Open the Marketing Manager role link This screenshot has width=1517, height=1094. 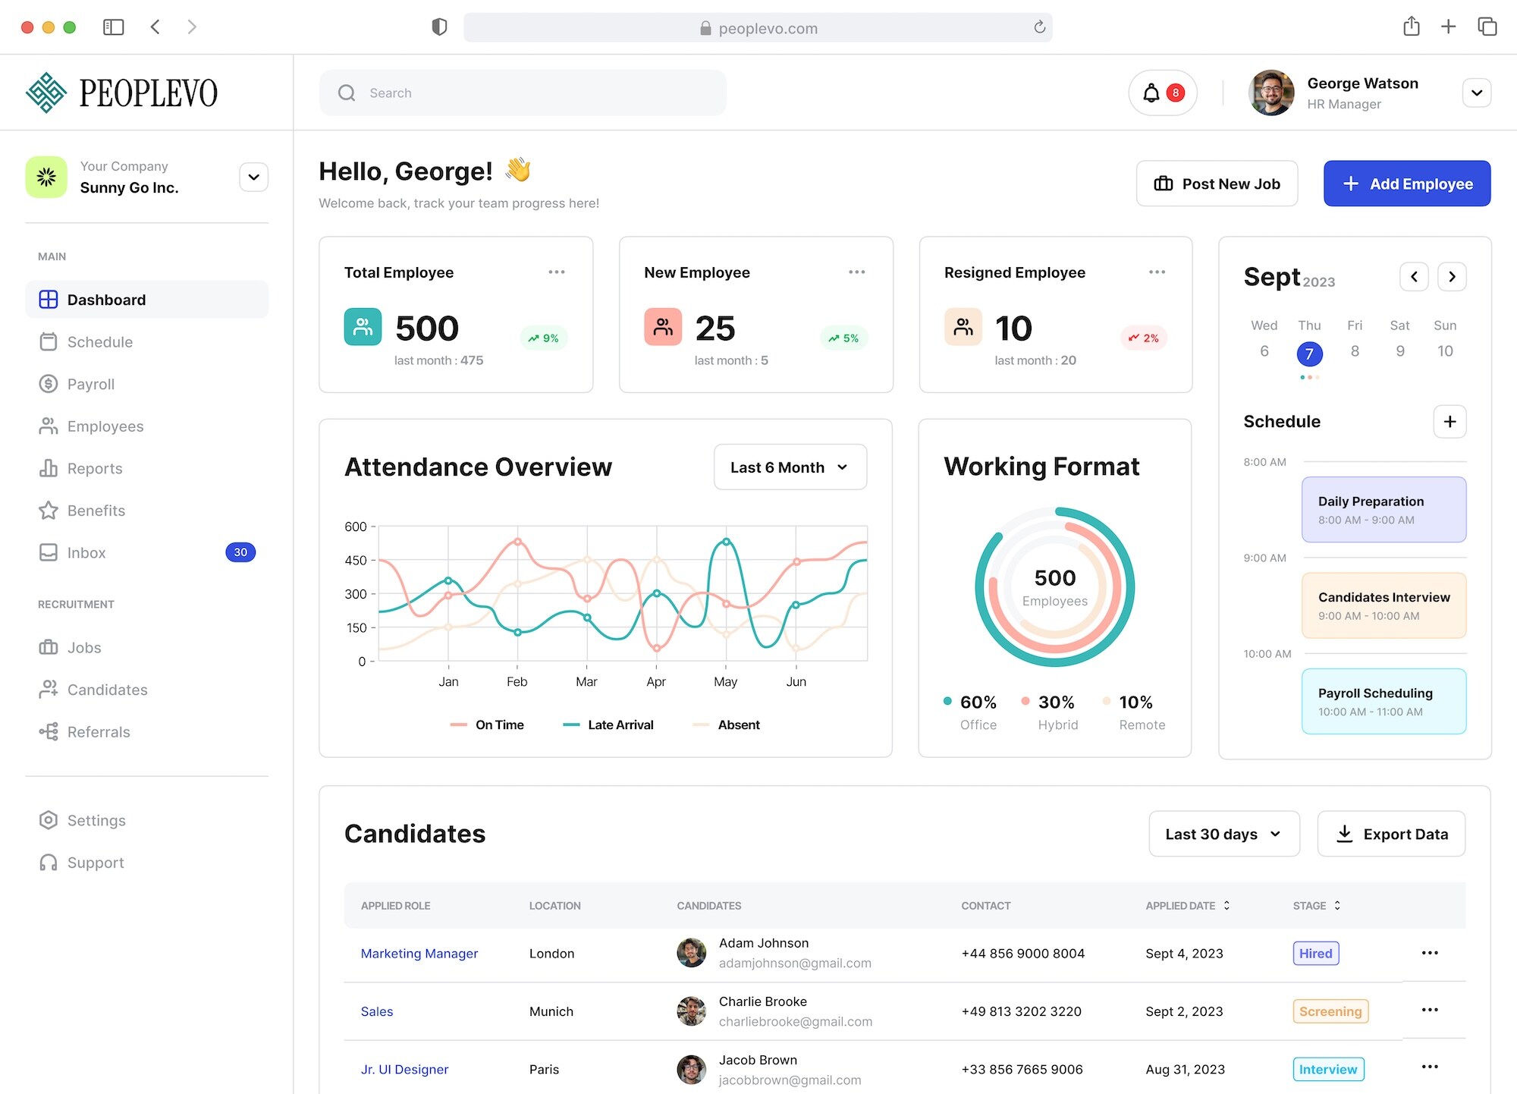[419, 954]
